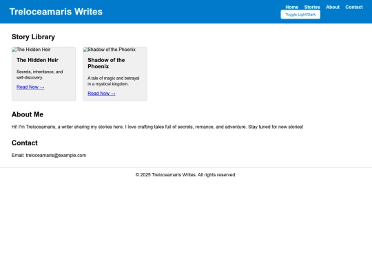Open the About navigation link
The width and height of the screenshot is (372, 279).
tap(333, 7)
